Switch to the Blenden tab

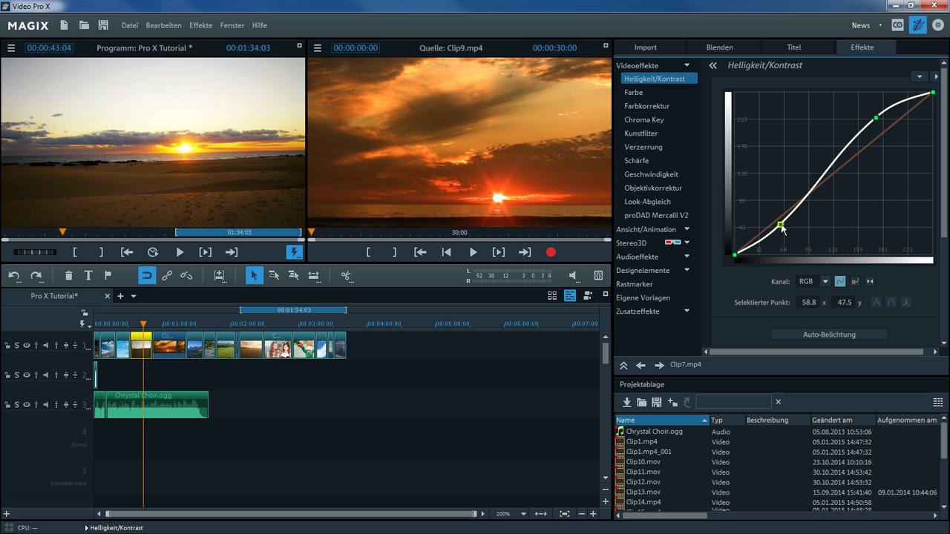(719, 47)
